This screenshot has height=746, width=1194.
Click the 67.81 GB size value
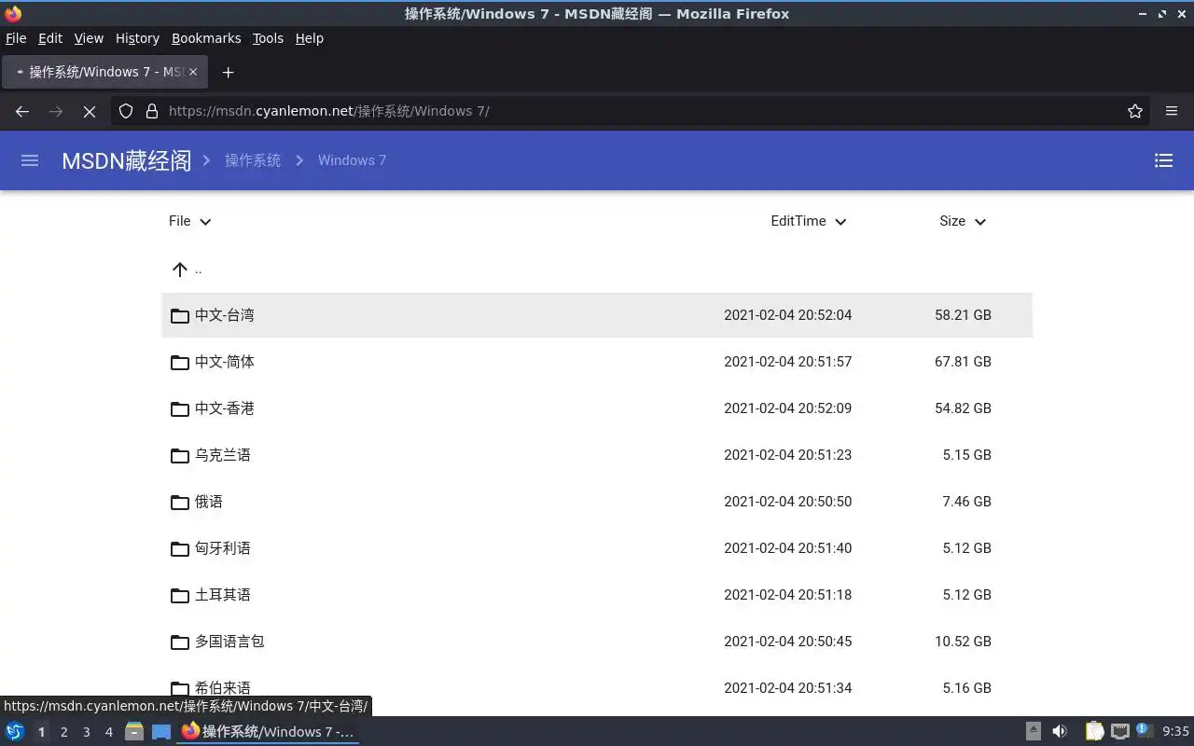tap(963, 362)
